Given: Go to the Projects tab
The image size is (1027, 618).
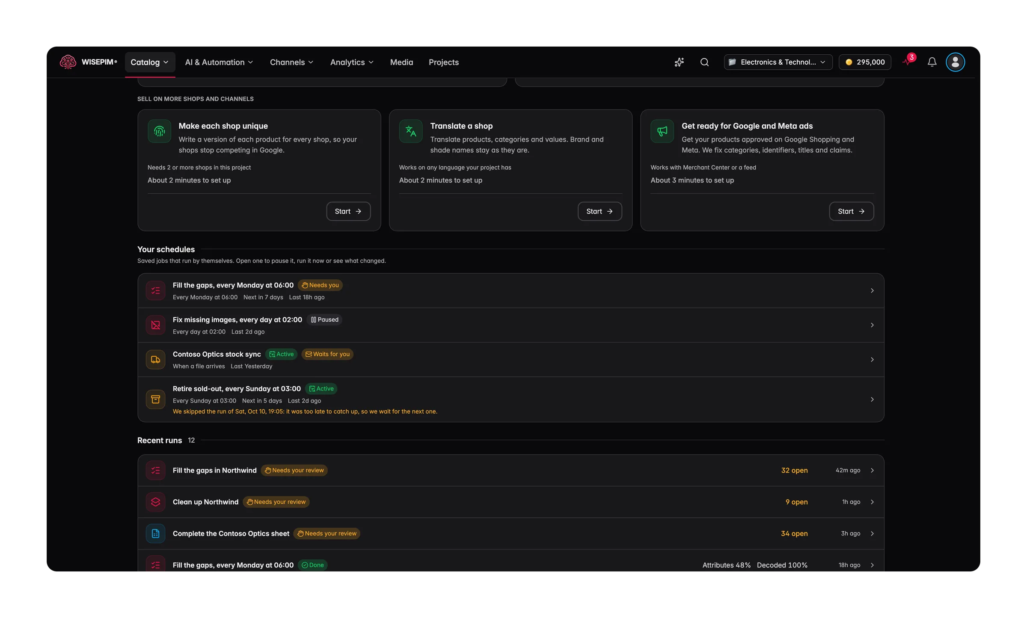Looking at the screenshot, I should pyautogui.click(x=444, y=62).
